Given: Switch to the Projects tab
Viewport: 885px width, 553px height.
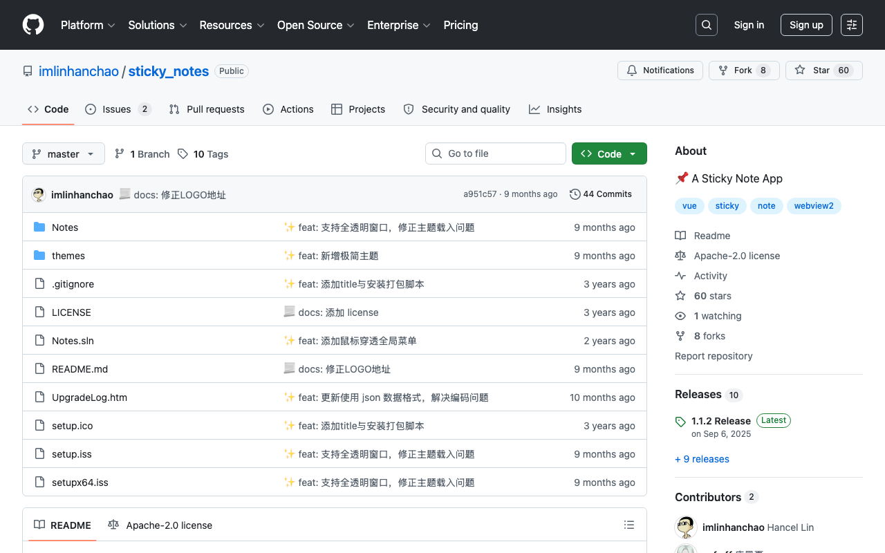Looking at the screenshot, I should click(x=358, y=109).
